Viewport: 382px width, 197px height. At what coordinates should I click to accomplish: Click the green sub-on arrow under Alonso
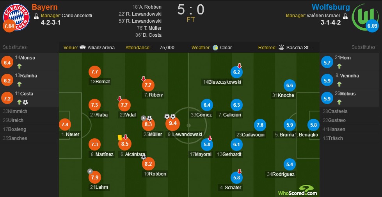pos(19,66)
